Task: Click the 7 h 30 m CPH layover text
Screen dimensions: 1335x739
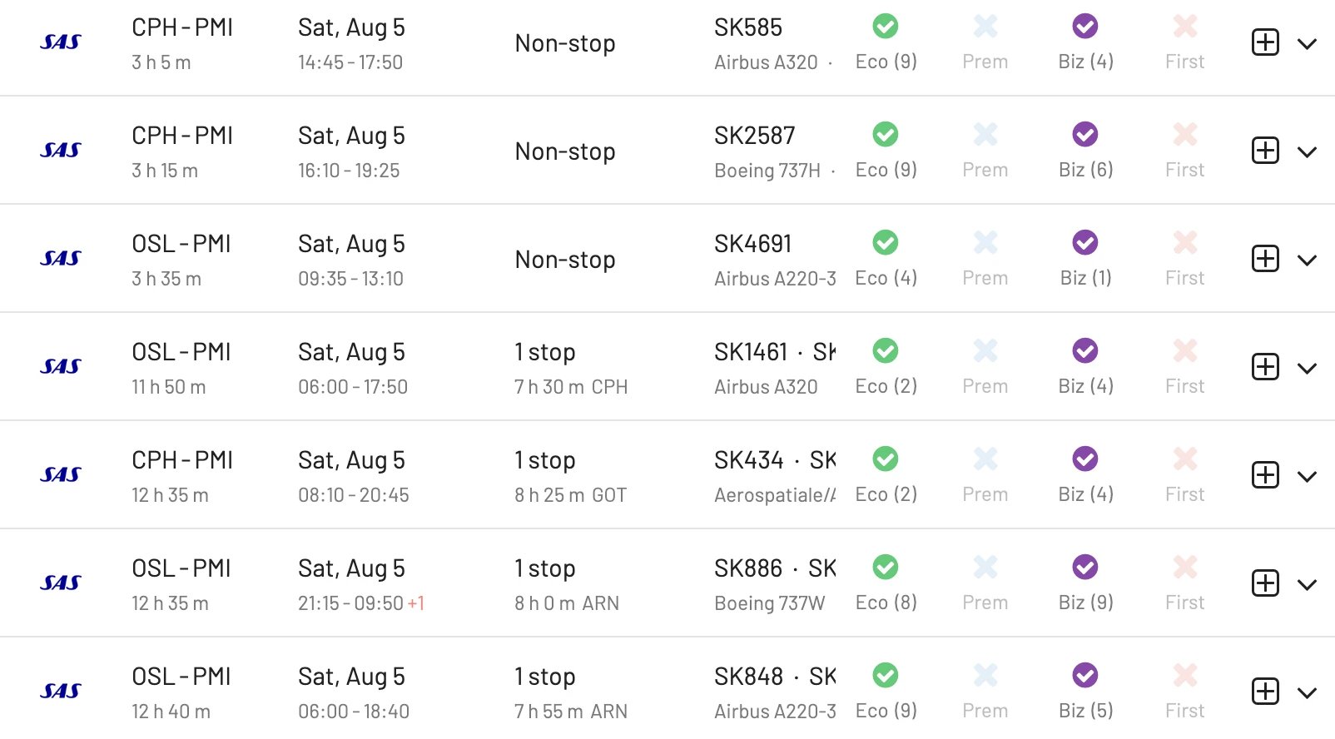Action: (571, 387)
